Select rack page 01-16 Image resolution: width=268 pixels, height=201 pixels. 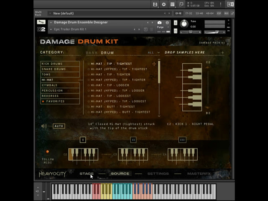coord(178,13)
